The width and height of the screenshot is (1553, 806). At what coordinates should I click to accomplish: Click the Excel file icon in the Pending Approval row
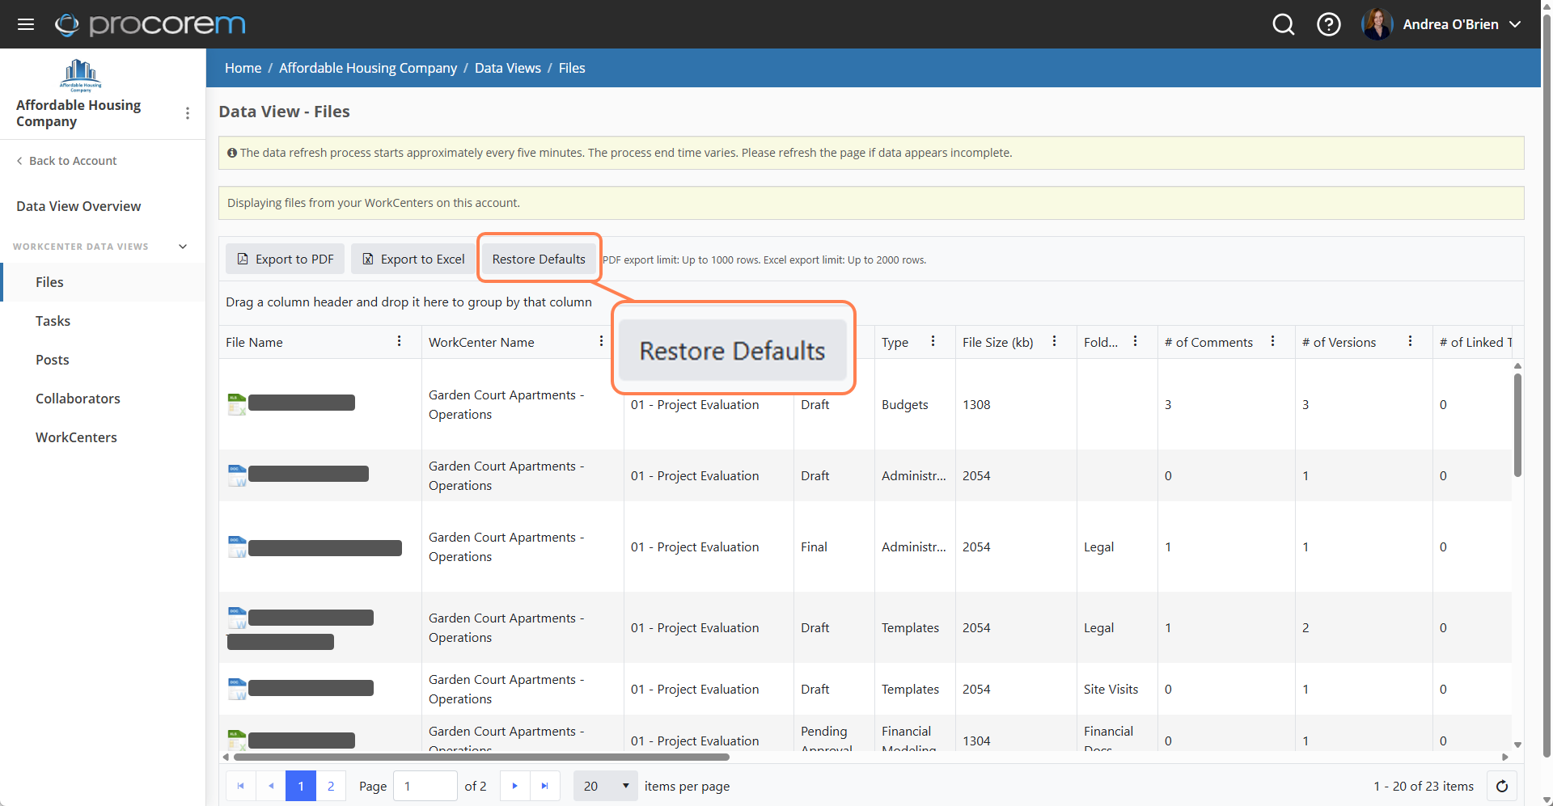pos(237,741)
